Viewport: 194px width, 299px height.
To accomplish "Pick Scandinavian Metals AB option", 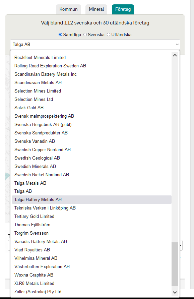I will click(x=92, y=82).
